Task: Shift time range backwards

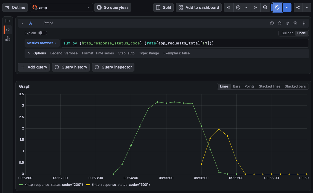Action: pyautogui.click(x=229, y=7)
